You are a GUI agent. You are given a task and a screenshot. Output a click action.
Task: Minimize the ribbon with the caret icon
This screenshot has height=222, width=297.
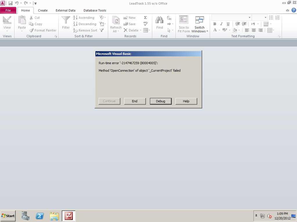(x=287, y=10)
